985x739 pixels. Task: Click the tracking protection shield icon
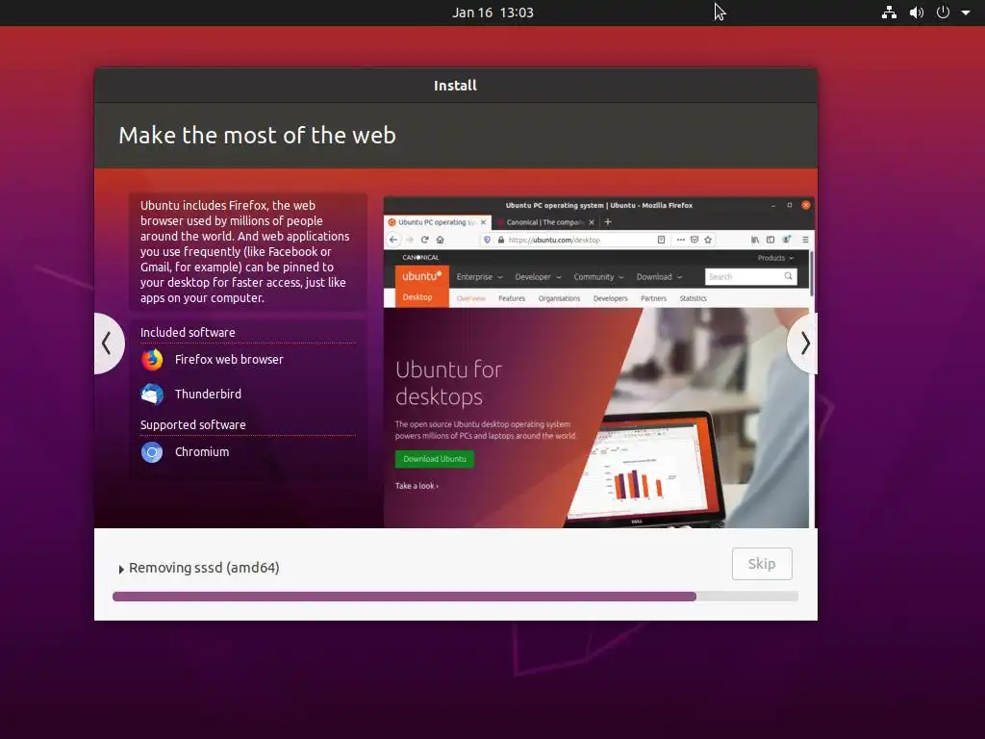click(487, 240)
